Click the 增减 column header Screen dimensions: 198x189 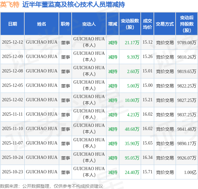tap(113, 24)
